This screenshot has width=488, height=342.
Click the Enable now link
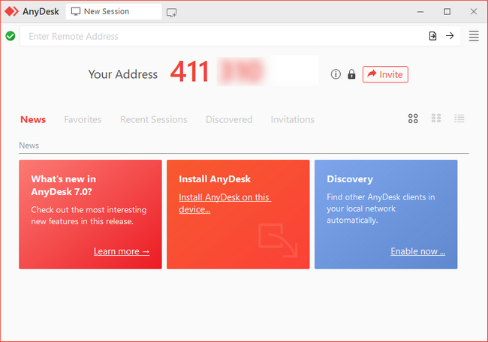418,251
